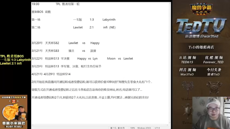Click the '19:00' time text
The image size is (230, 129).
pos(35,4)
